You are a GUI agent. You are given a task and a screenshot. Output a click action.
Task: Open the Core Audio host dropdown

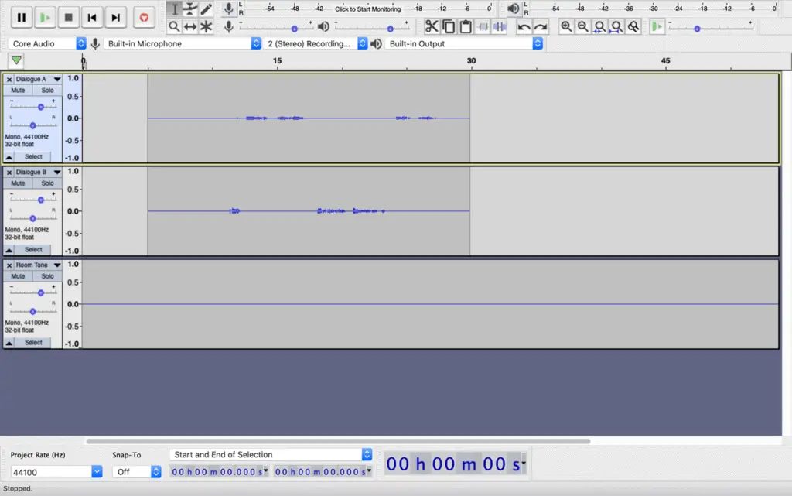[x=47, y=43]
